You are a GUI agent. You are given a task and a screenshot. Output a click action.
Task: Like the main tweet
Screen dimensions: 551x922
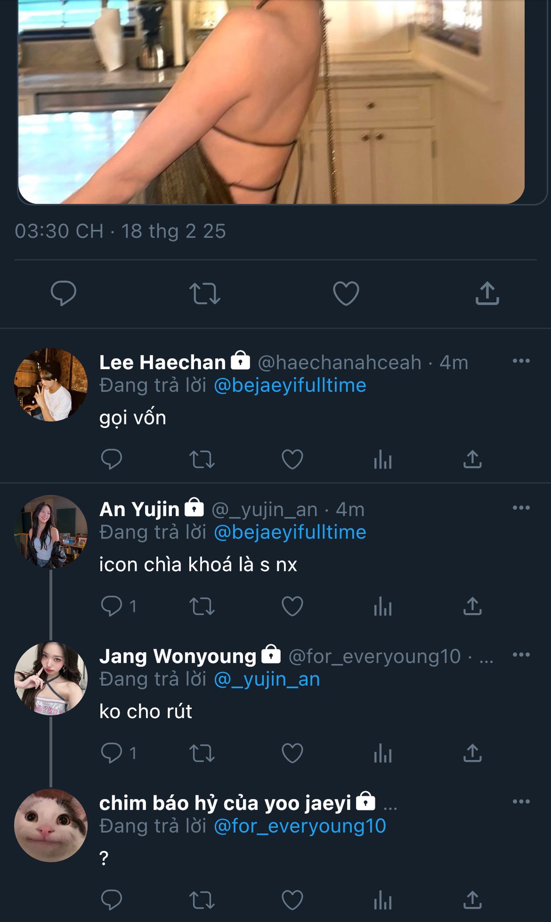coord(346,293)
